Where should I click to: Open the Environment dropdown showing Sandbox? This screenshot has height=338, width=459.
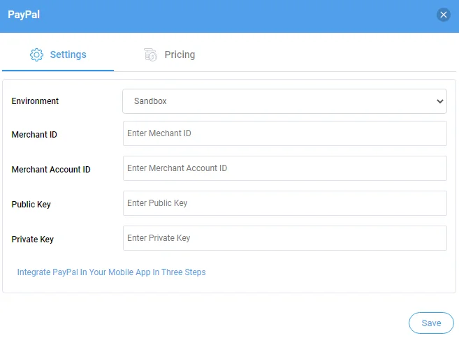pyautogui.click(x=284, y=101)
